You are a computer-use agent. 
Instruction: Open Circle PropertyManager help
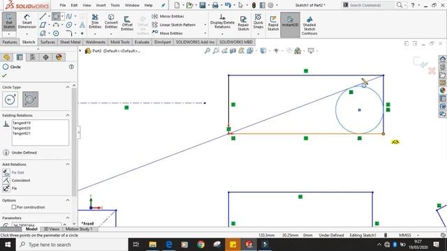(x=71, y=67)
